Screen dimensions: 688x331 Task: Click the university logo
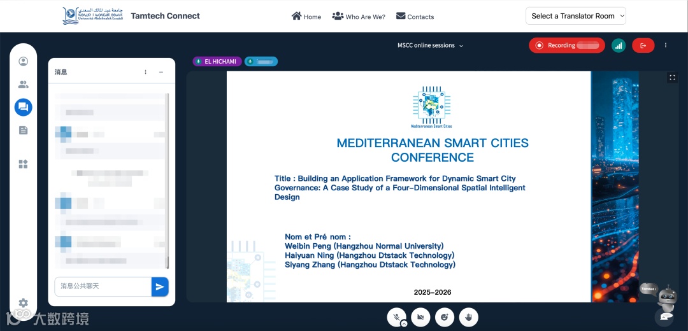pos(93,16)
